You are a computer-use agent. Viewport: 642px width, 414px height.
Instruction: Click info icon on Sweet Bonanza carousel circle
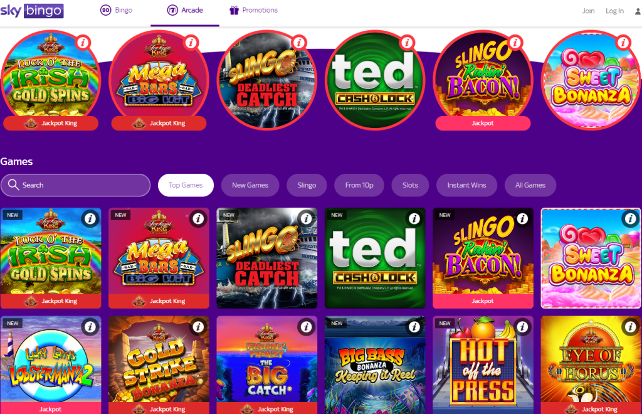(x=623, y=42)
